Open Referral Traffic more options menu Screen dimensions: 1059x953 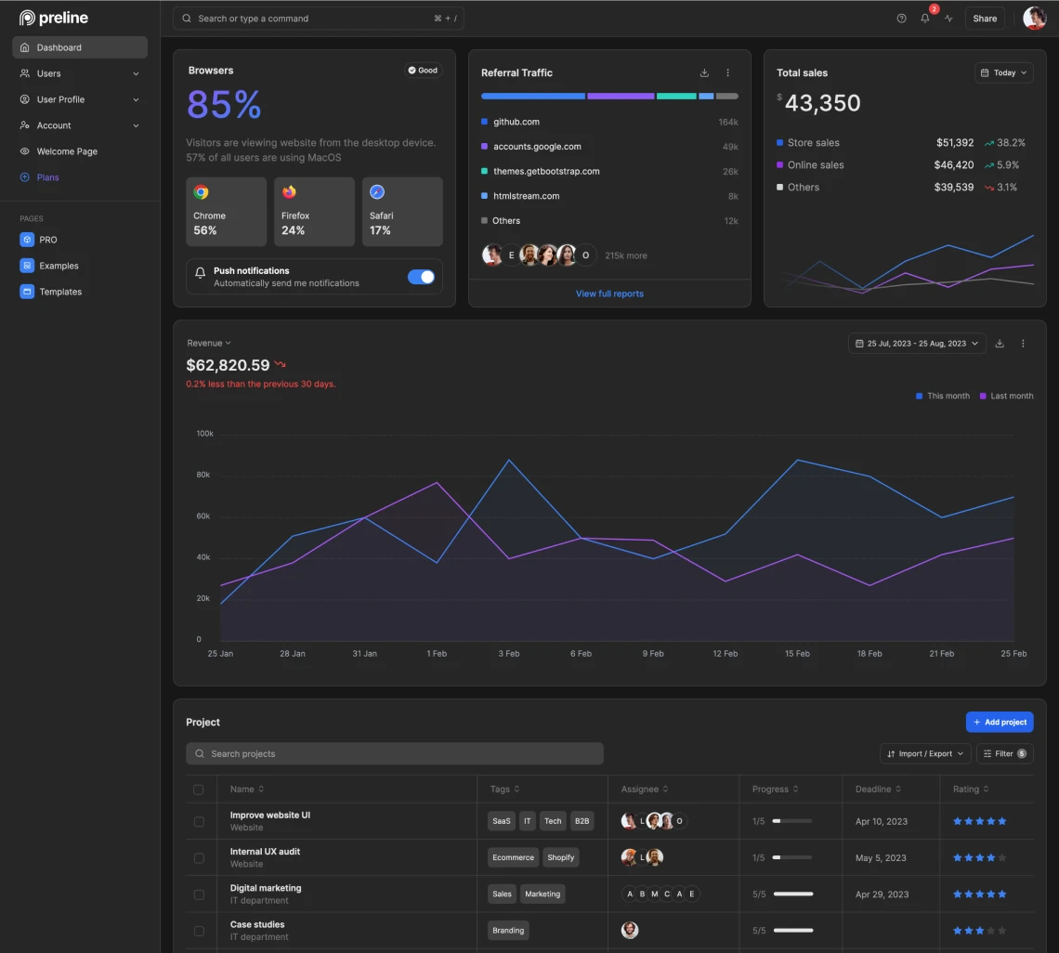pyautogui.click(x=727, y=72)
